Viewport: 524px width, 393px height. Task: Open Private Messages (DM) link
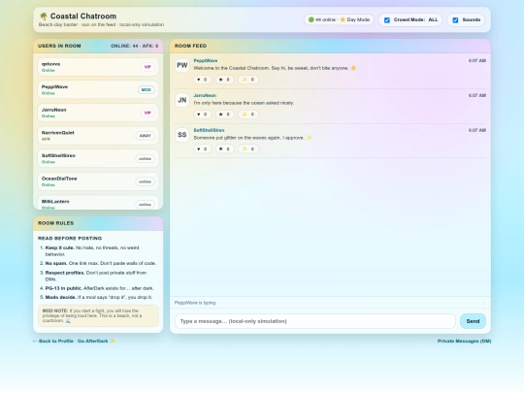(464, 342)
